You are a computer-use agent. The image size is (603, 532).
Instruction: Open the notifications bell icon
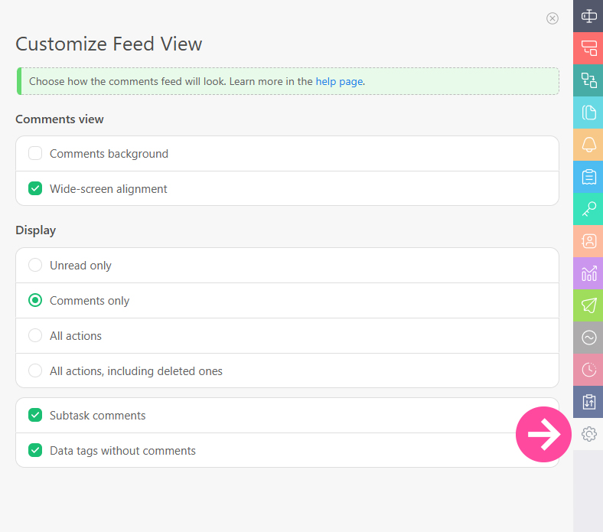pos(588,145)
